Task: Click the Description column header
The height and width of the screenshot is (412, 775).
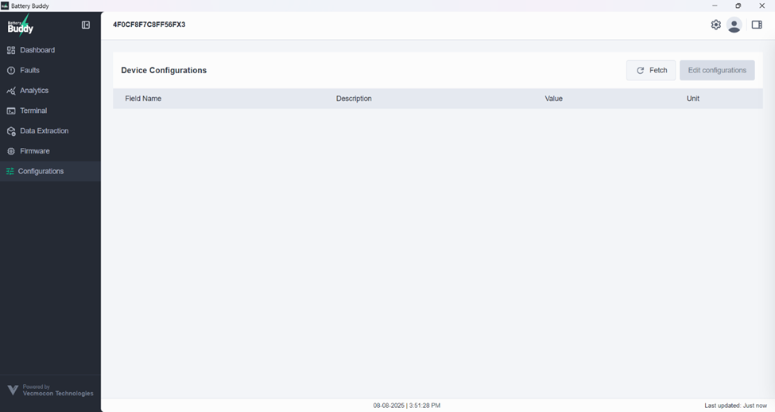Action: coord(354,99)
